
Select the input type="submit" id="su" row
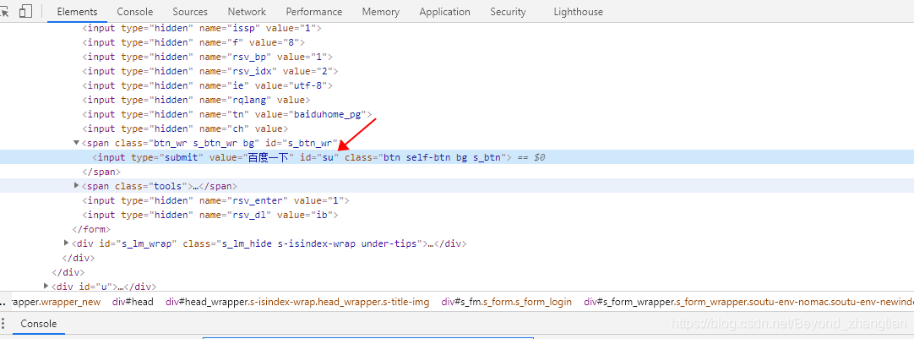[457, 157]
